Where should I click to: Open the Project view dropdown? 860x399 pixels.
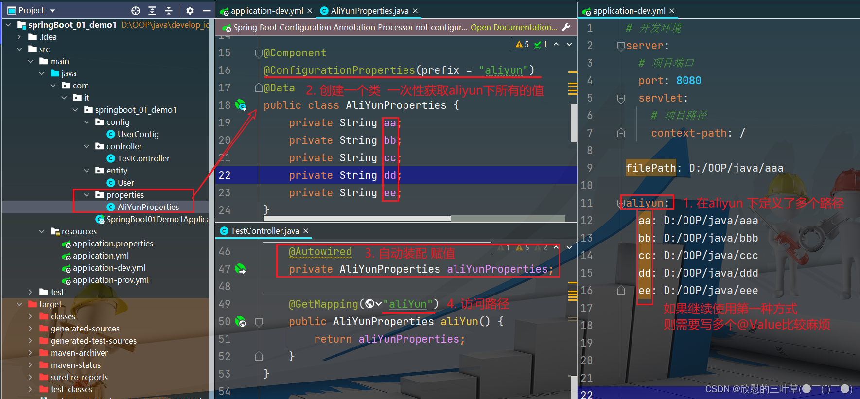[53, 11]
